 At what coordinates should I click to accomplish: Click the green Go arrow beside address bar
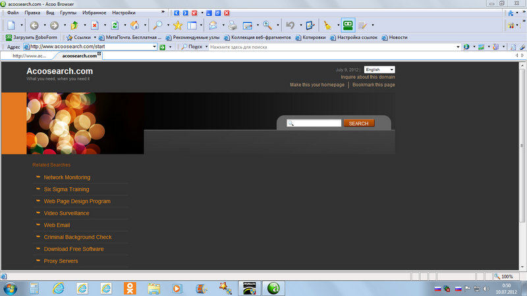click(162, 47)
